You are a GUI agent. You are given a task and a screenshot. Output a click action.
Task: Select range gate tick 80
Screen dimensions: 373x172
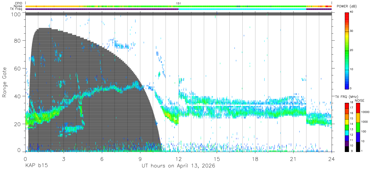[18, 40]
